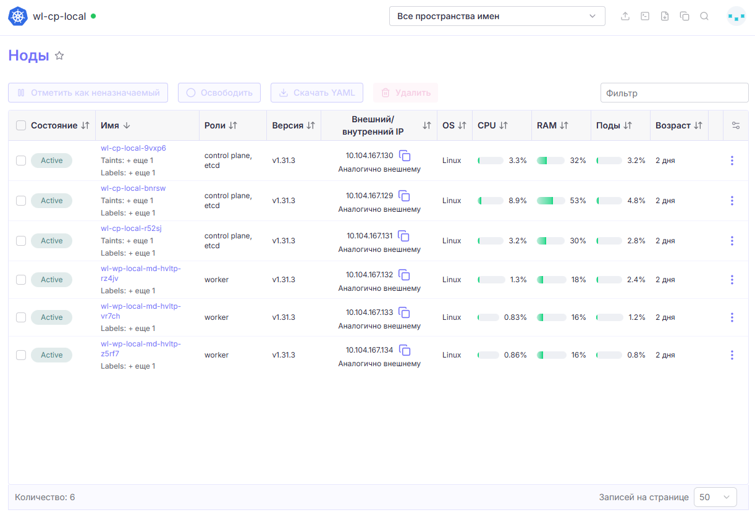Open the node link wl-cp-local-r52sj
The height and width of the screenshot is (515, 755).
pos(131,228)
